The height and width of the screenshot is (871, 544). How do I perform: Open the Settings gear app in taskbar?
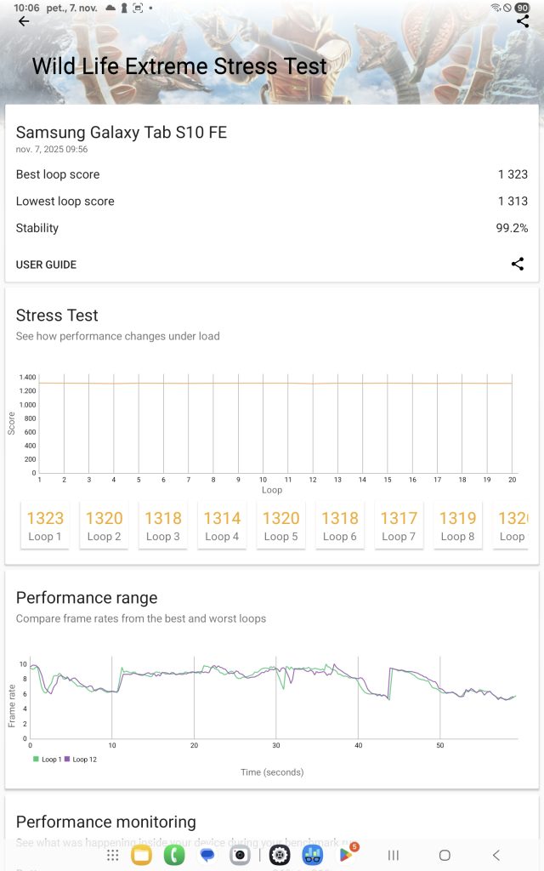280,855
